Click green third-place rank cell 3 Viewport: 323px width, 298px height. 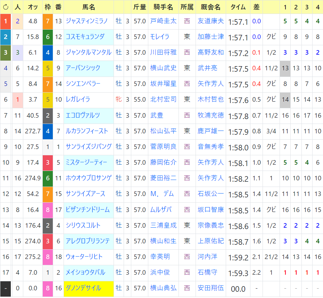point(6,53)
